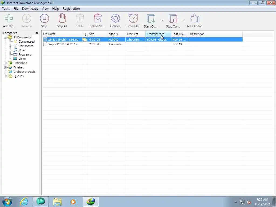This screenshot has height=207, width=276.
Task: Select Win8.1_English_x64.iso download row
Action: [x=142, y=40]
